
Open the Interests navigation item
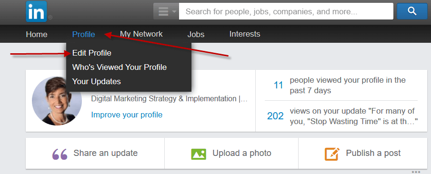tap(245, 34)
